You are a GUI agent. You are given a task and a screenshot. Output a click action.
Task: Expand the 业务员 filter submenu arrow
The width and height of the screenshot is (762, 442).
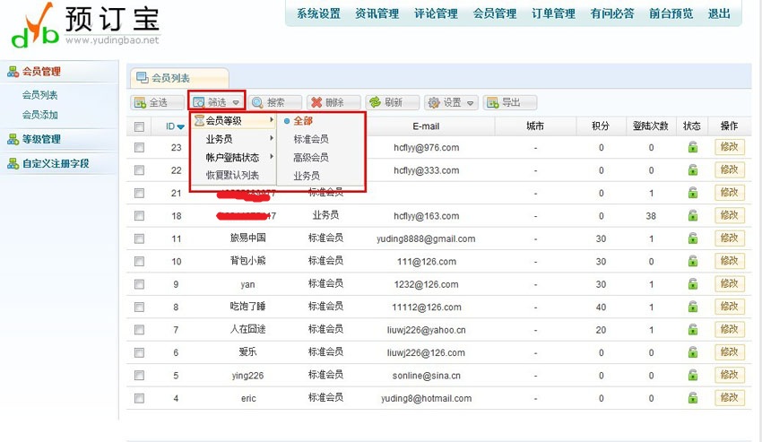click(x=272, y=138)
